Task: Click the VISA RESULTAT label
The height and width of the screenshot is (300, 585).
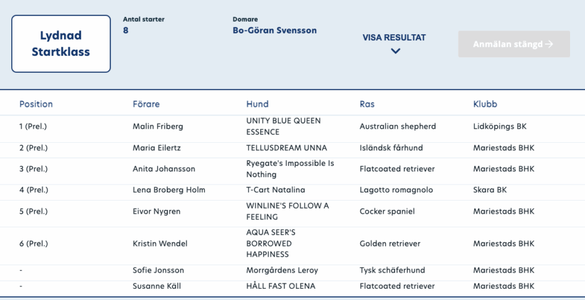Action: (394, 37)
